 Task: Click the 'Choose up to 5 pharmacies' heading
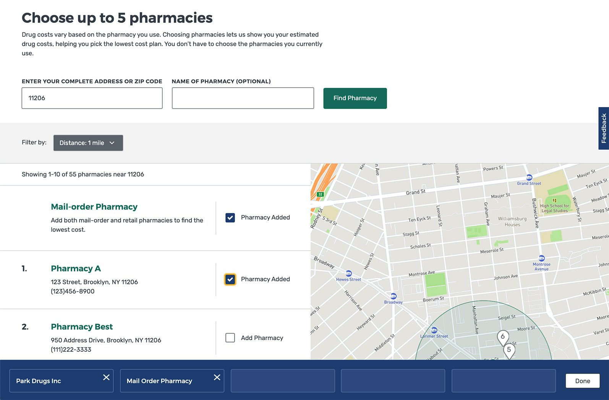click(x=117, y=18)
